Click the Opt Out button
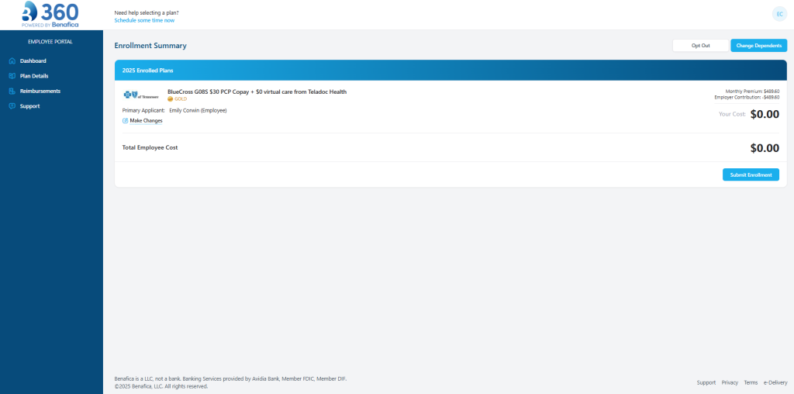 coord(700,46)
